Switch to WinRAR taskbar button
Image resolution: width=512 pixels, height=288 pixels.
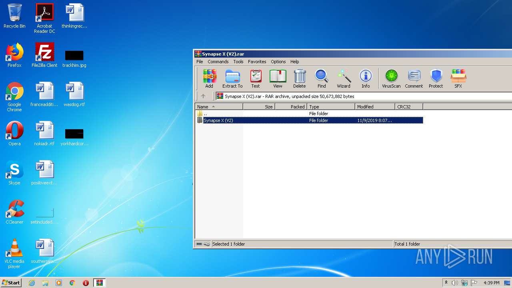(x=99, y=283)
